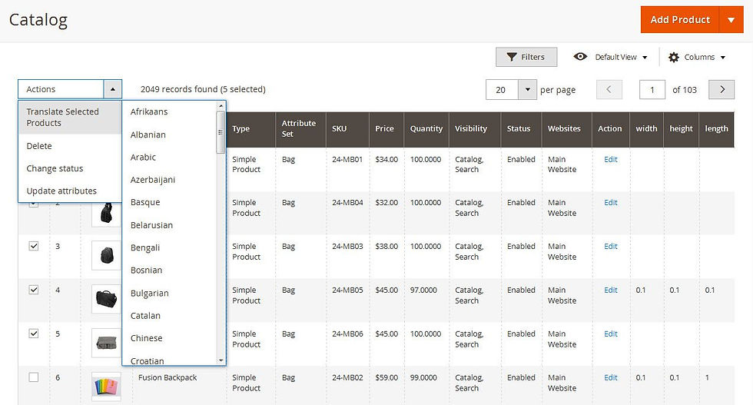The height and width of the screenshot is (405, 753).
Task: Select Albanian language
Action: [148, 134]
